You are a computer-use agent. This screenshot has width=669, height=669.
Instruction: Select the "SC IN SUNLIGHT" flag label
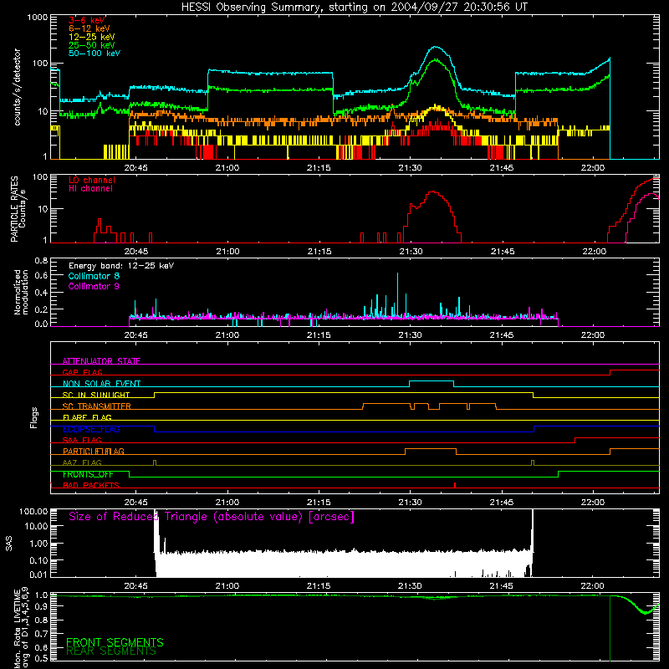pos(96,395)
